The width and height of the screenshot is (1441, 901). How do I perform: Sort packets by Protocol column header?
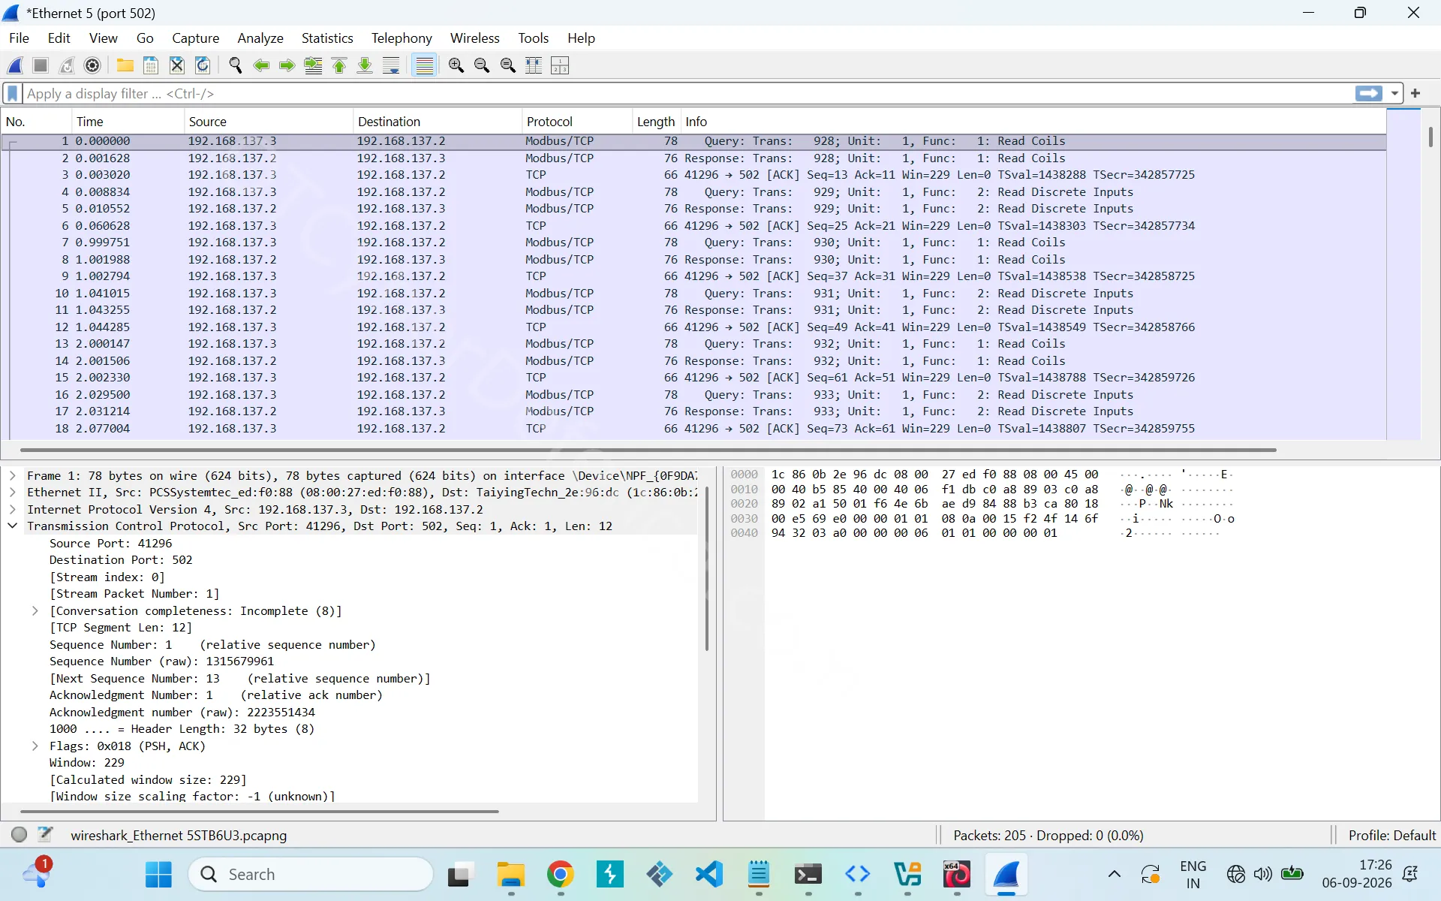(577, 122)
